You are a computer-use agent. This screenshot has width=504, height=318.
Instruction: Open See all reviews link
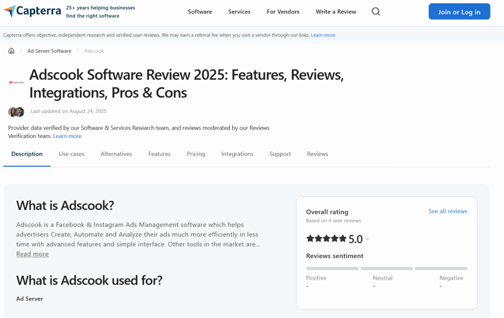click(448, 211)
